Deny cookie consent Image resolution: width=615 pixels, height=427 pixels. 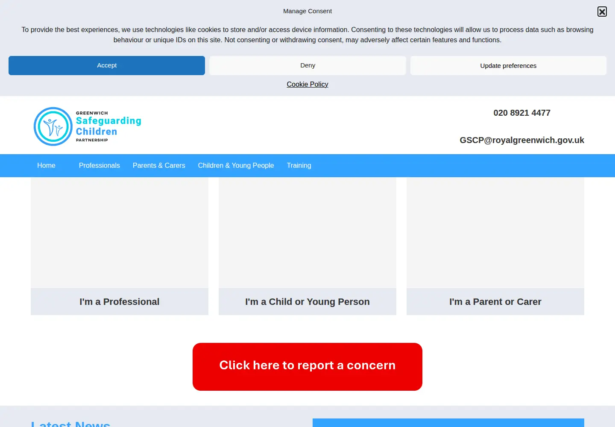307,65
